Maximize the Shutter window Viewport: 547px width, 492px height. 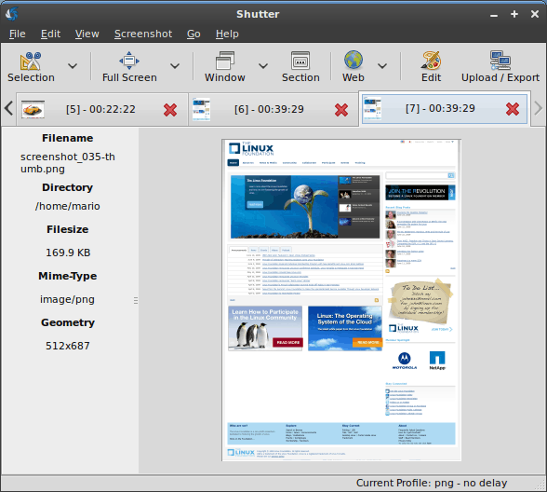[x=514, y=14]
